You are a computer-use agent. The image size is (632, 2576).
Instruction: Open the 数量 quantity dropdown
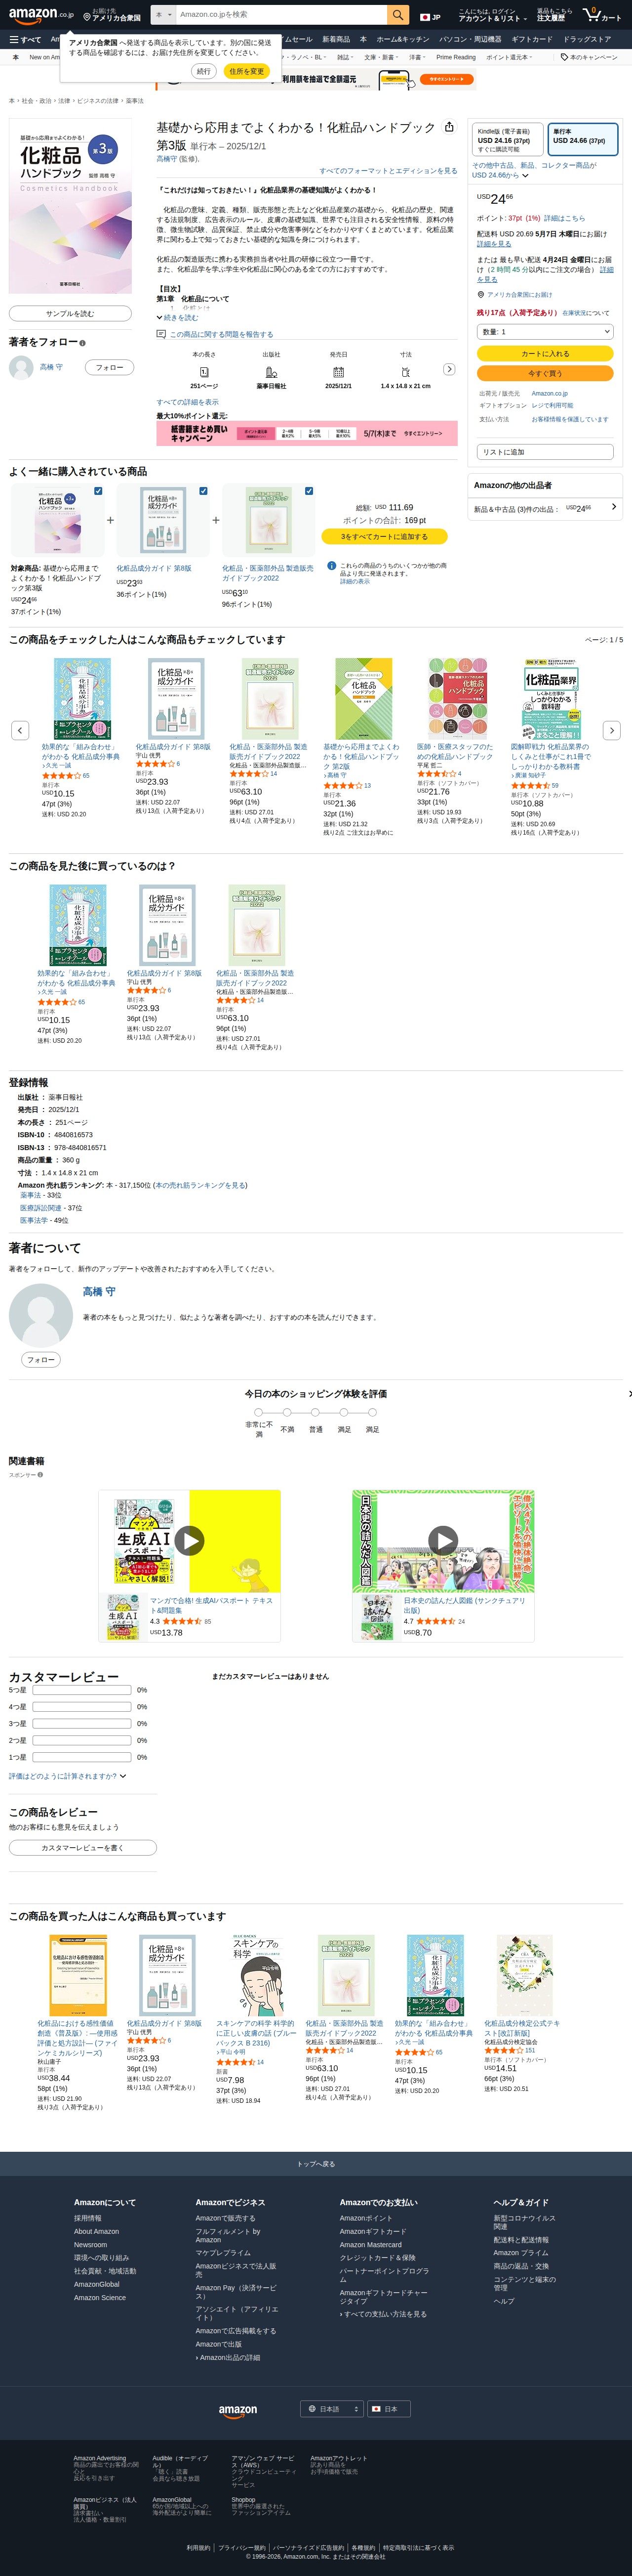click(x=545, y=332)
